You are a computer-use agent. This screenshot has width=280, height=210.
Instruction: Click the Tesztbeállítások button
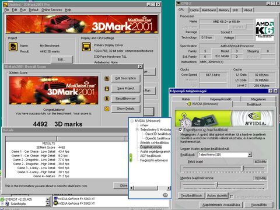pos(191,195)
